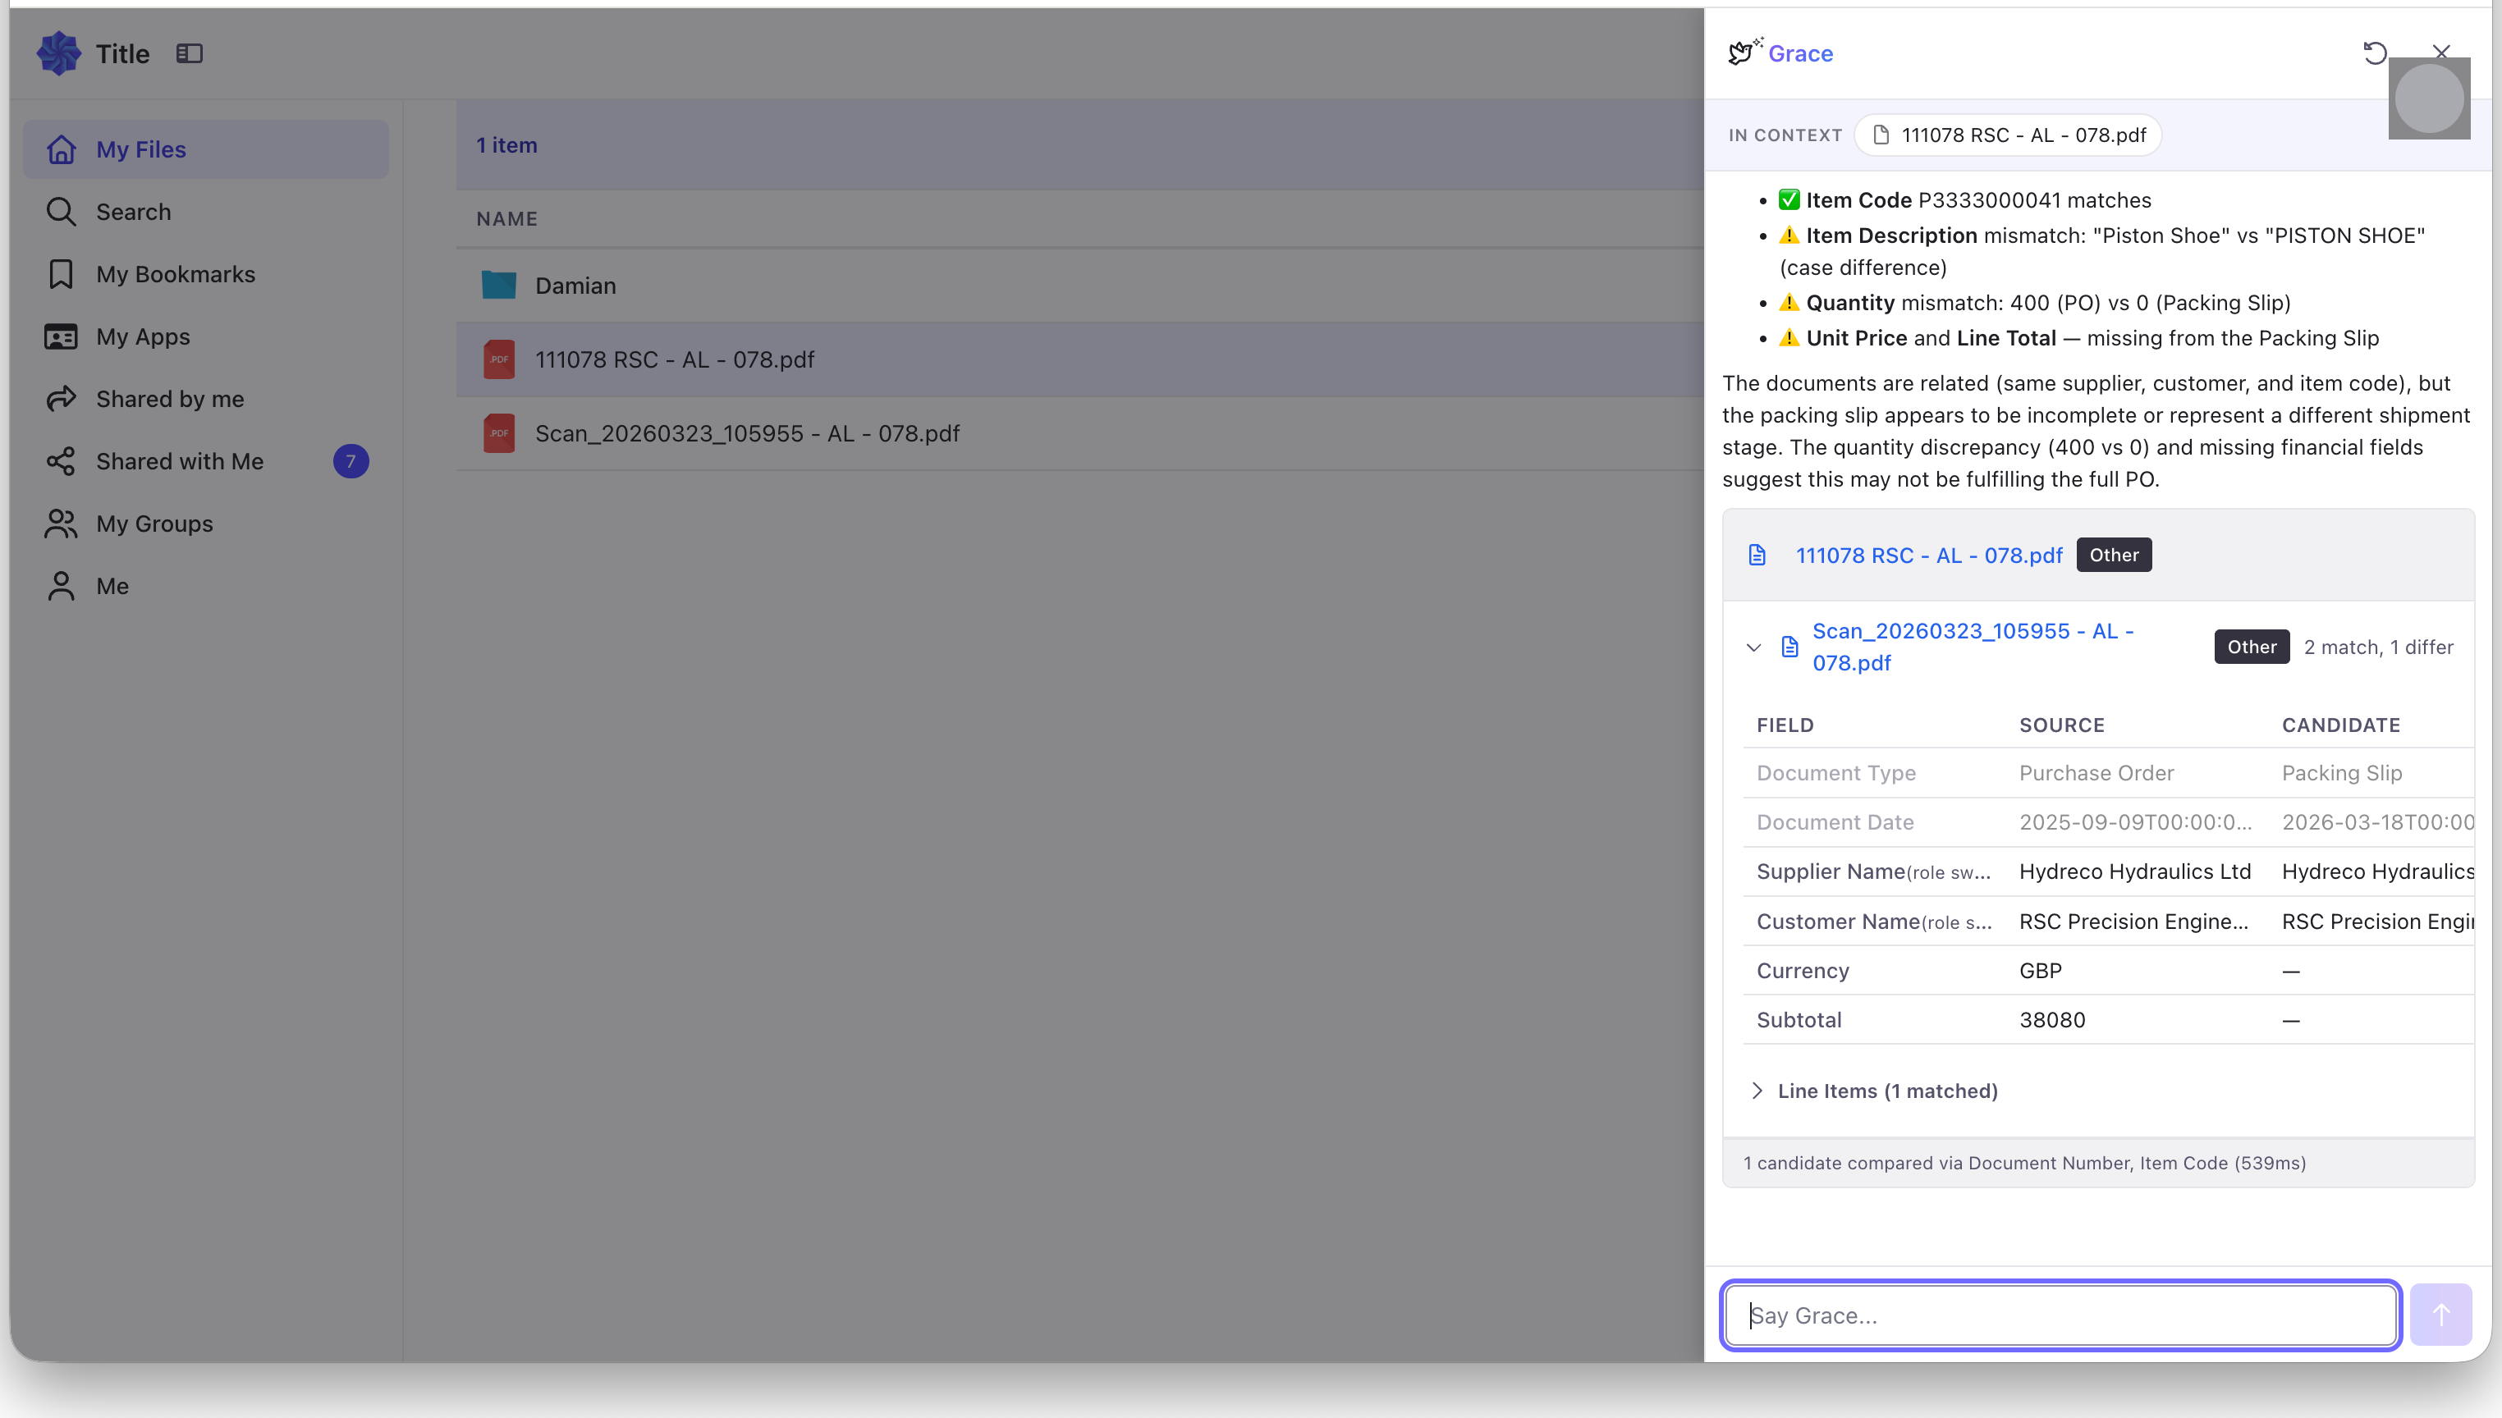Type in the Say Grace input field

(2060, 1315)
